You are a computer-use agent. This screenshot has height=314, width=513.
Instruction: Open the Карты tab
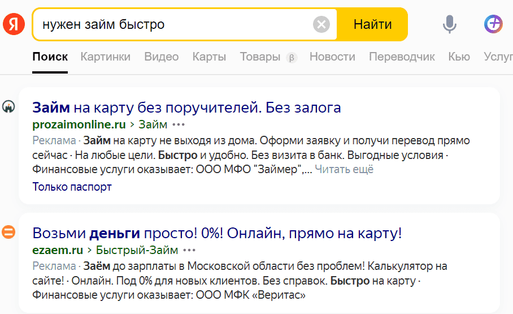[209, 57]
